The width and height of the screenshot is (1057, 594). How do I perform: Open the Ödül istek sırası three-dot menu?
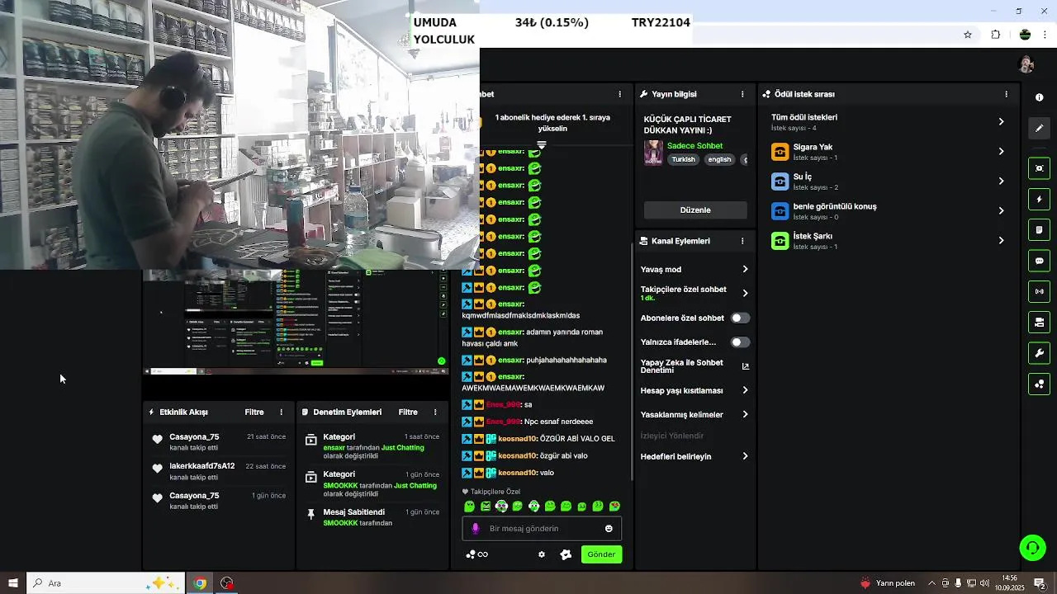pos(1006,94)
